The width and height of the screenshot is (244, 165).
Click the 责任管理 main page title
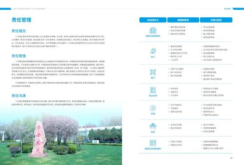coord(21,20)
